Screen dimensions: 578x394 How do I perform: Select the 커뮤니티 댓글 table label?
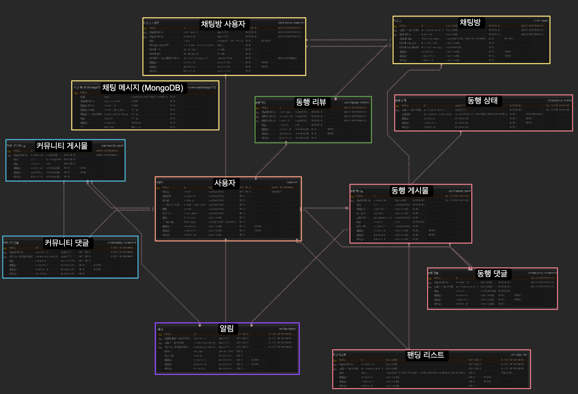click(67, 243)
